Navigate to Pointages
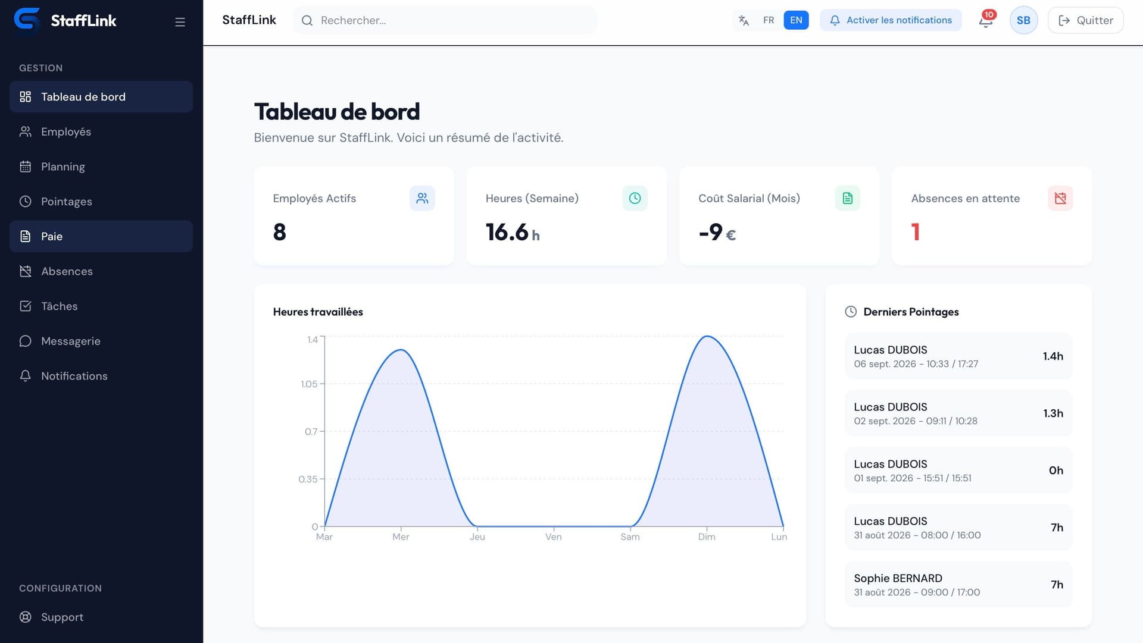The width and height of the screenshot is (1143, 643). tap(101, 201)
